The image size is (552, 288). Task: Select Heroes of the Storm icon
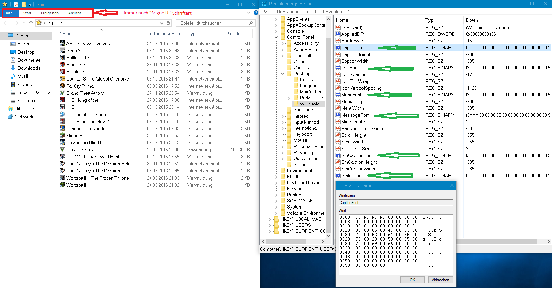pos(62,114)
